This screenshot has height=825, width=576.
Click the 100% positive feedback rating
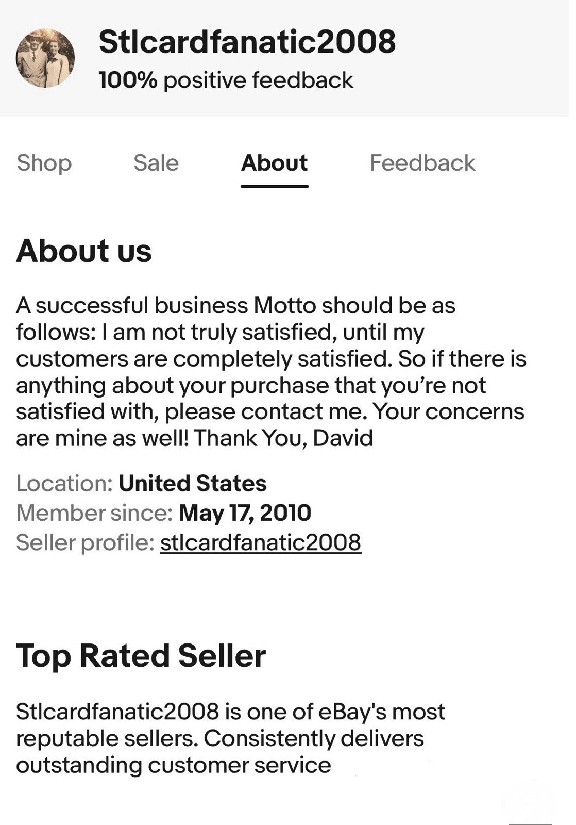pos(226,80)
